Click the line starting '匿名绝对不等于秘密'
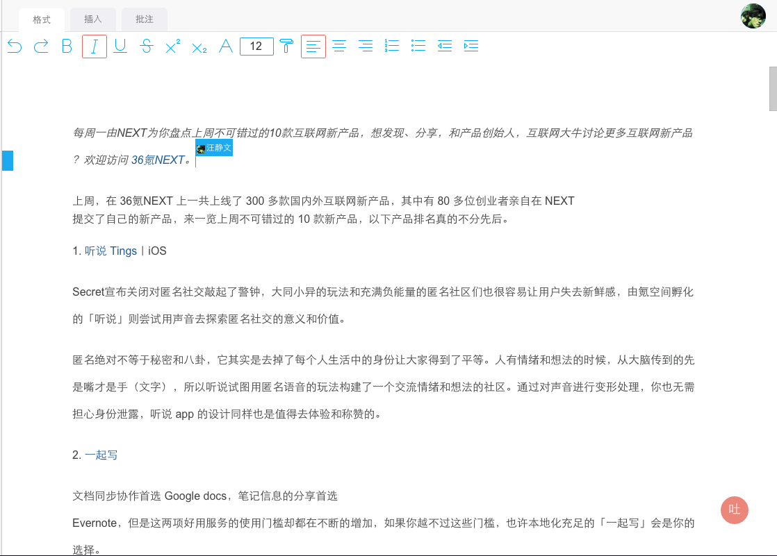The image size is (777, 556). (x=383, y=360)
